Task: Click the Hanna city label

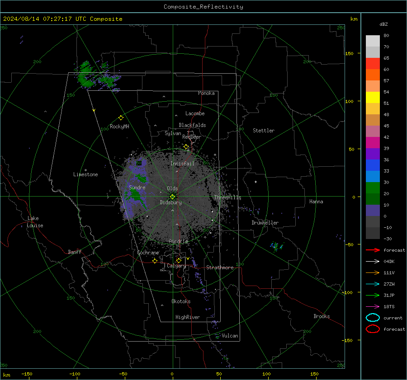Action: (x=316, y=202)
